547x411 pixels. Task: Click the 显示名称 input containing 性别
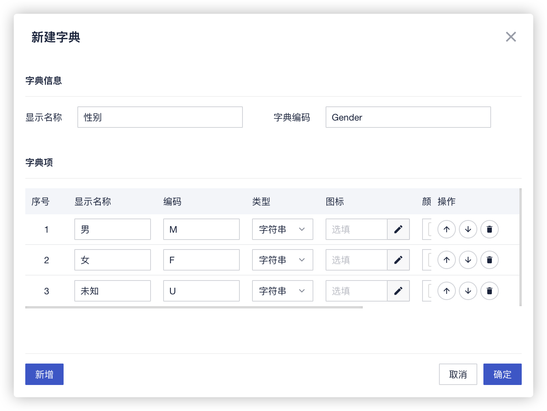[160, 117]
